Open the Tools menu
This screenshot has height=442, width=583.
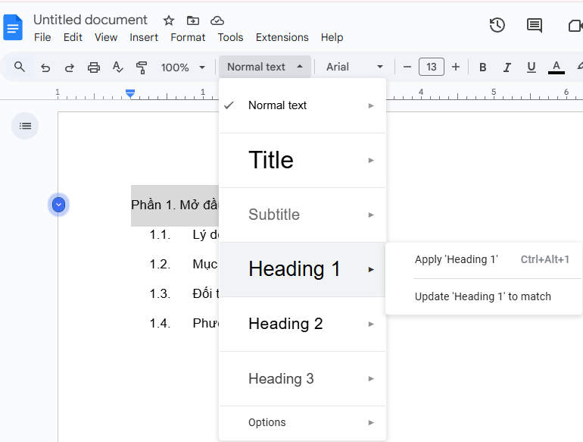(230, 37)
